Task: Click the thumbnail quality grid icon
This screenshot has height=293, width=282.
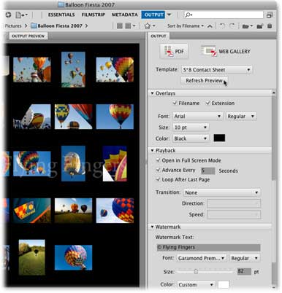Action: click(x=120, y=26)
